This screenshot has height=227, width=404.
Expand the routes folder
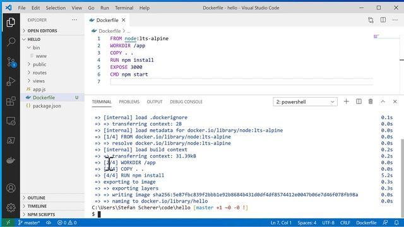(52, 73)
